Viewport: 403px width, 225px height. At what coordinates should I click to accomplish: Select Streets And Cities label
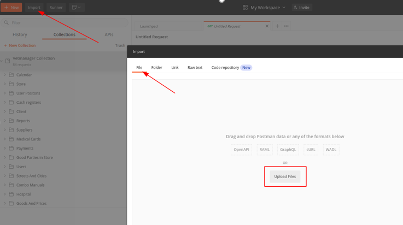tap(31, 176)
